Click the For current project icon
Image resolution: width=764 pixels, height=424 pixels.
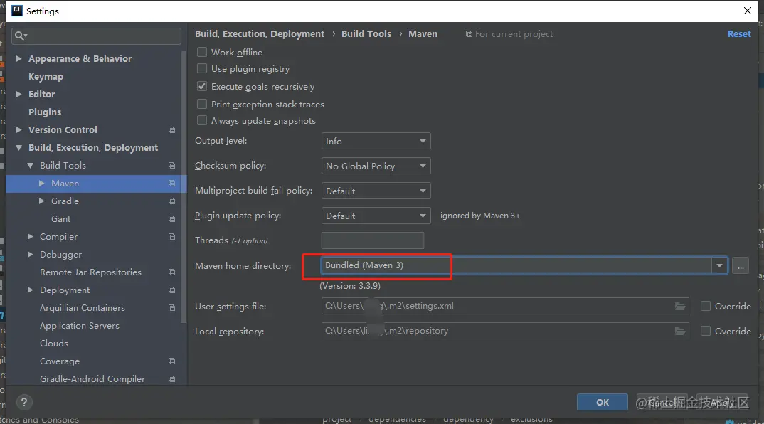469,34
